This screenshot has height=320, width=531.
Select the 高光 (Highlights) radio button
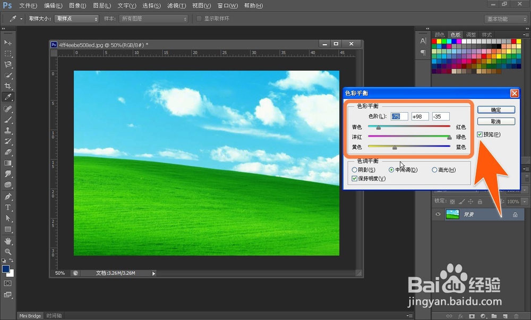[x=434, y=170]
